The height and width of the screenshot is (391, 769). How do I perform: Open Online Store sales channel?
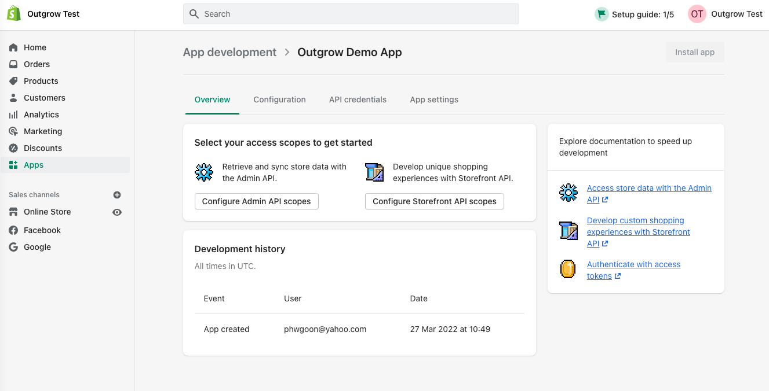click(x=48, y=212)
